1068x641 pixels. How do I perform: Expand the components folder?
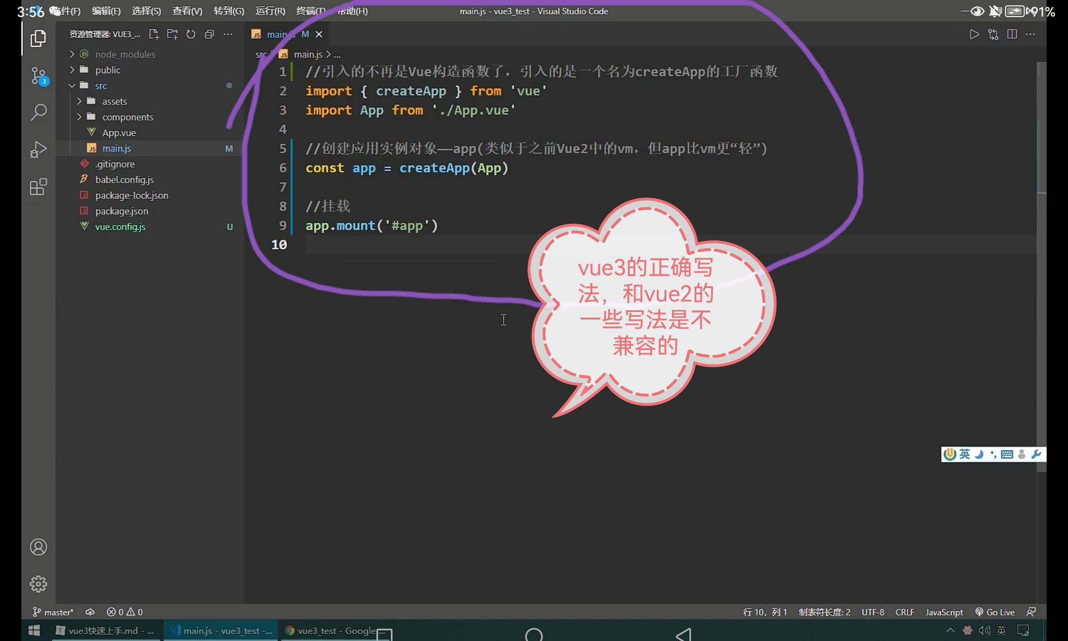tap(128, 117)
